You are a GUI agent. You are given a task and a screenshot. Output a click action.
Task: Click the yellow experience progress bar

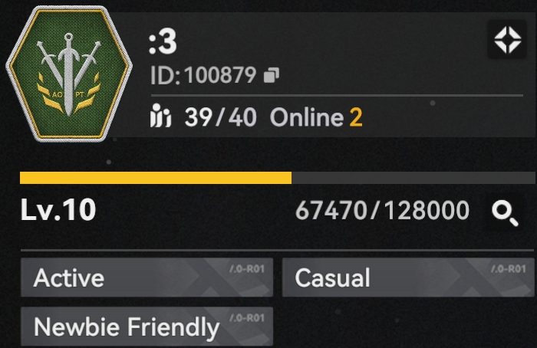[x=156, y=178]
